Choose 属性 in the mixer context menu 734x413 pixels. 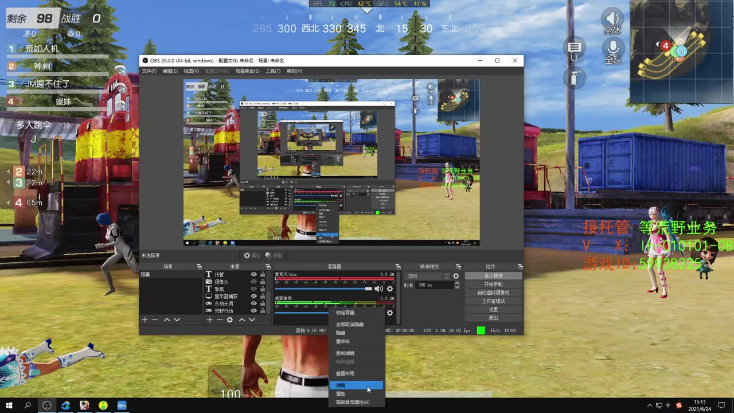pos(356,394)
